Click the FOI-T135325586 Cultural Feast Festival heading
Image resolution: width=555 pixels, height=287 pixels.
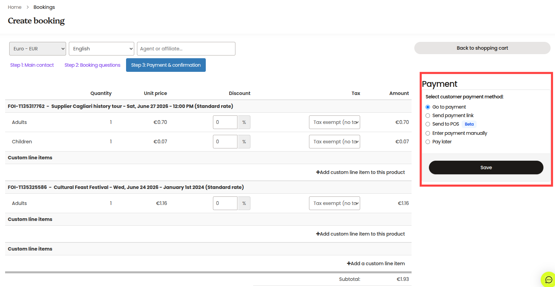point(126,187)
